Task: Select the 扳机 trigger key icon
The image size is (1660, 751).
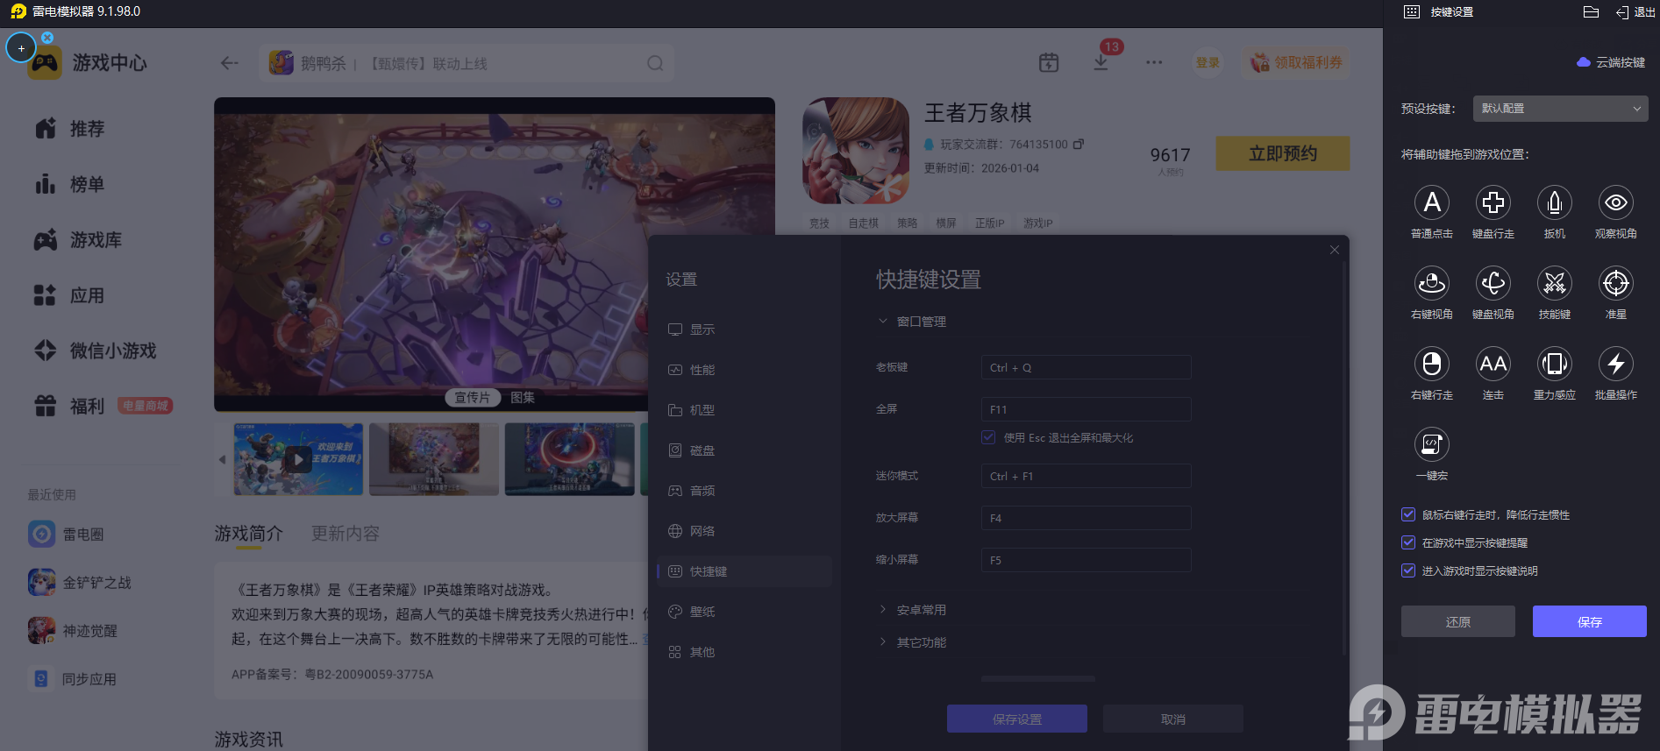Action: (1555, 202)
